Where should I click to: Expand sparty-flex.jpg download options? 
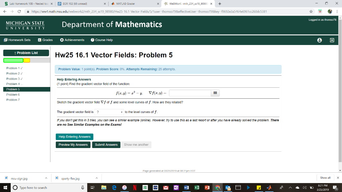97,178
